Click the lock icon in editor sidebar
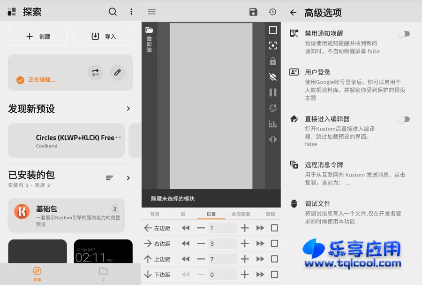This screenshot has height=285, width=422. pyautogui.click(x=273, y=61)
